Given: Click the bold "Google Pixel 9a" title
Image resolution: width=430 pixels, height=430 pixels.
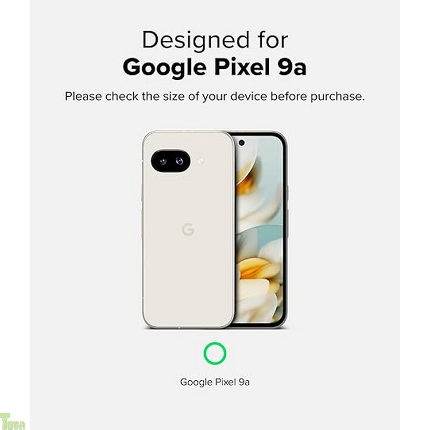Looking at the screenshot, I should click(214, 68).
